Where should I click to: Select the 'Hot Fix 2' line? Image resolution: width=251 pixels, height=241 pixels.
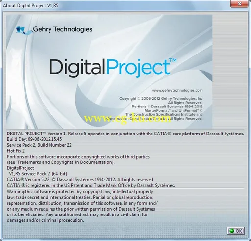(16, 151)
